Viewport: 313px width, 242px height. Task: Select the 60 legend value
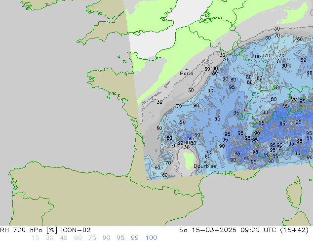click(x=78, y=238)
